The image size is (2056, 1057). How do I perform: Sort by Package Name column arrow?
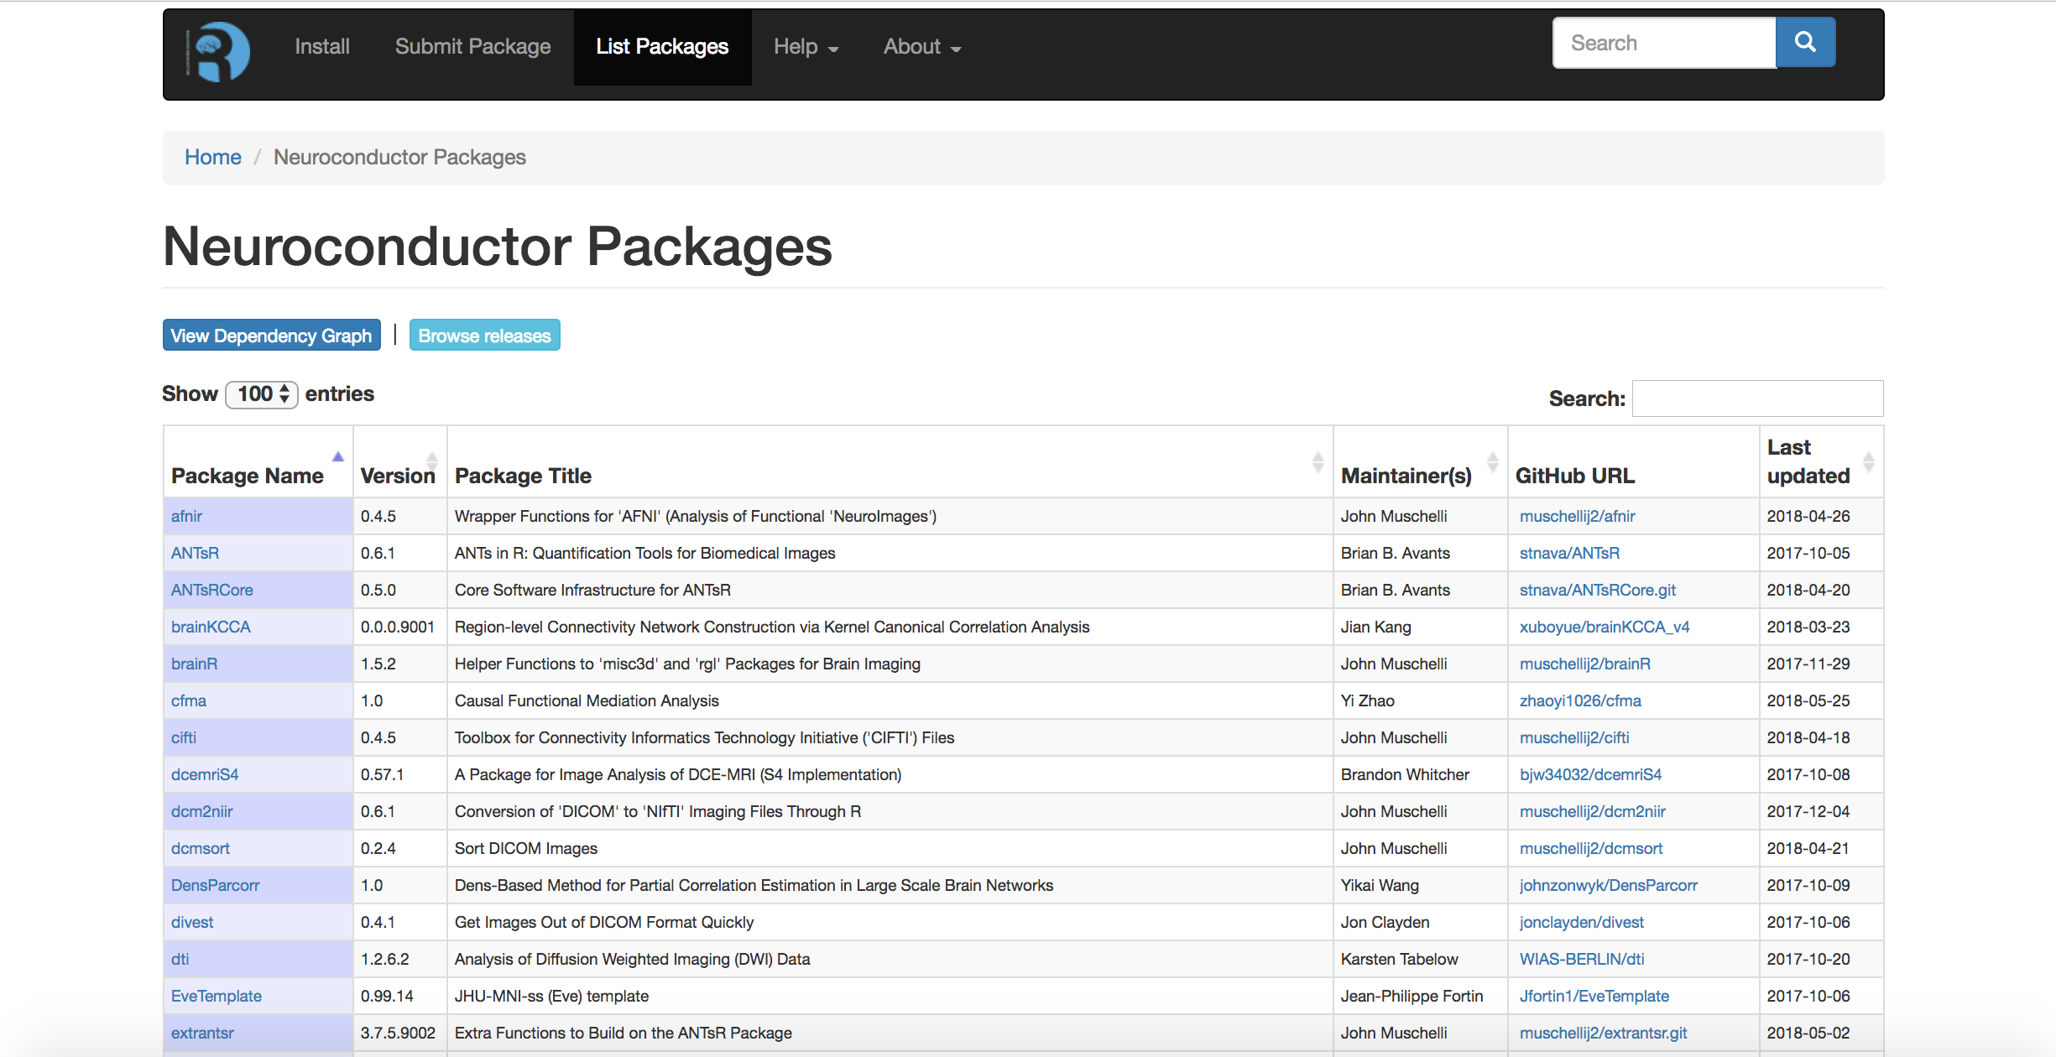coord(337,457)
